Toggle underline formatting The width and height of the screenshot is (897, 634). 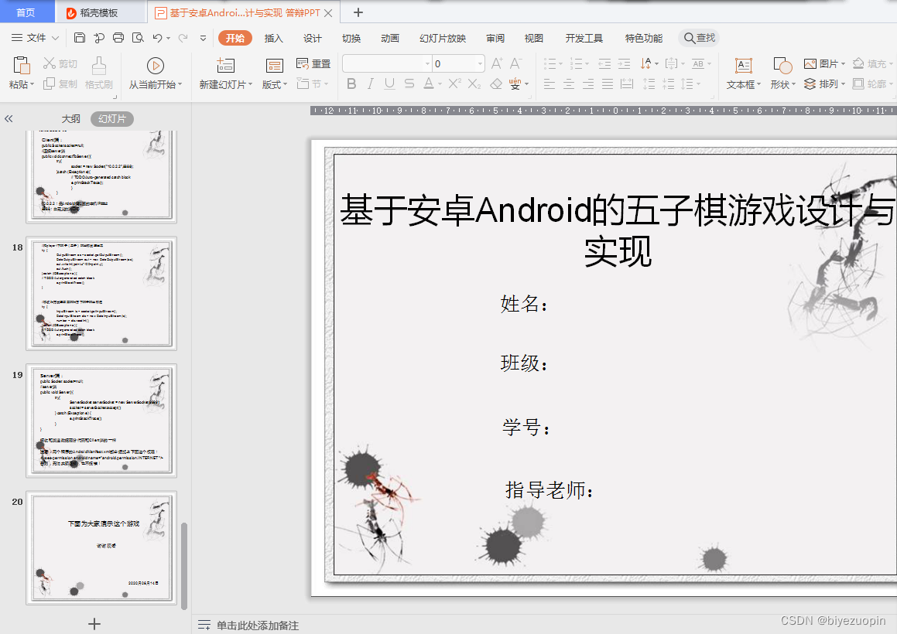(388, 84)
